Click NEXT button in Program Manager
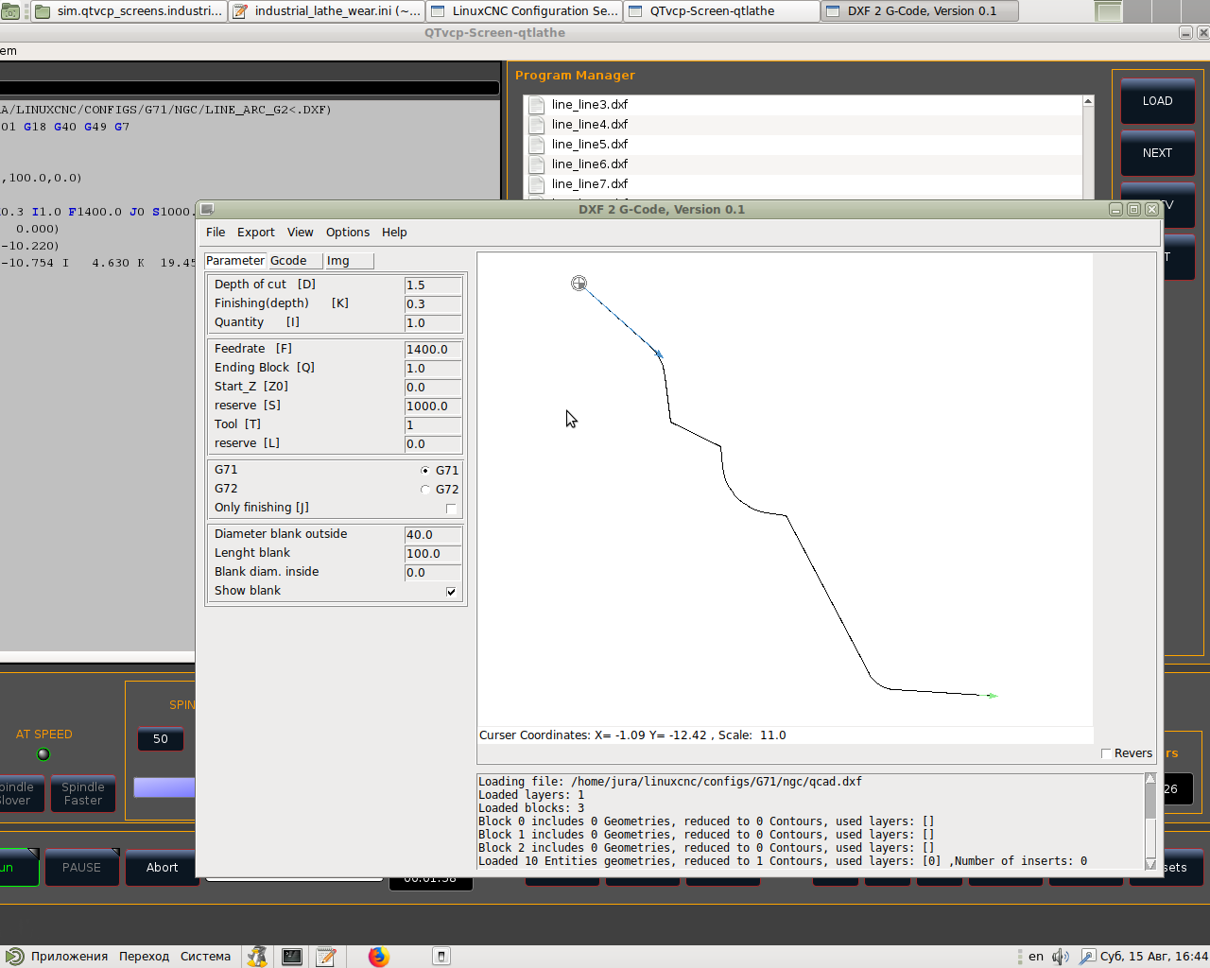 [x=1157, y=153]
